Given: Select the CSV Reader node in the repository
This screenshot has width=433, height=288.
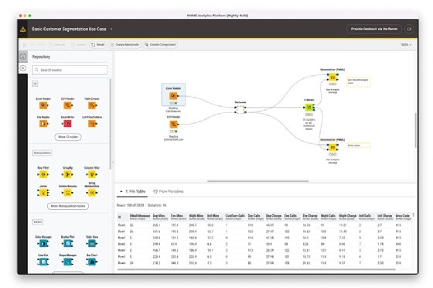Looking at the screenshot, I should tap(68, 105).
